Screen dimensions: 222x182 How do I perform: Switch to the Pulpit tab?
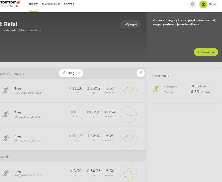tap(33, 4)
